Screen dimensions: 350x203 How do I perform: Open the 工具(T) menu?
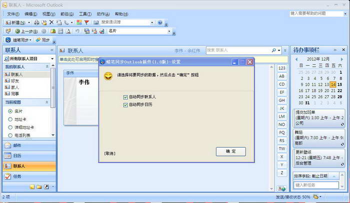click(x=85, y=14)
